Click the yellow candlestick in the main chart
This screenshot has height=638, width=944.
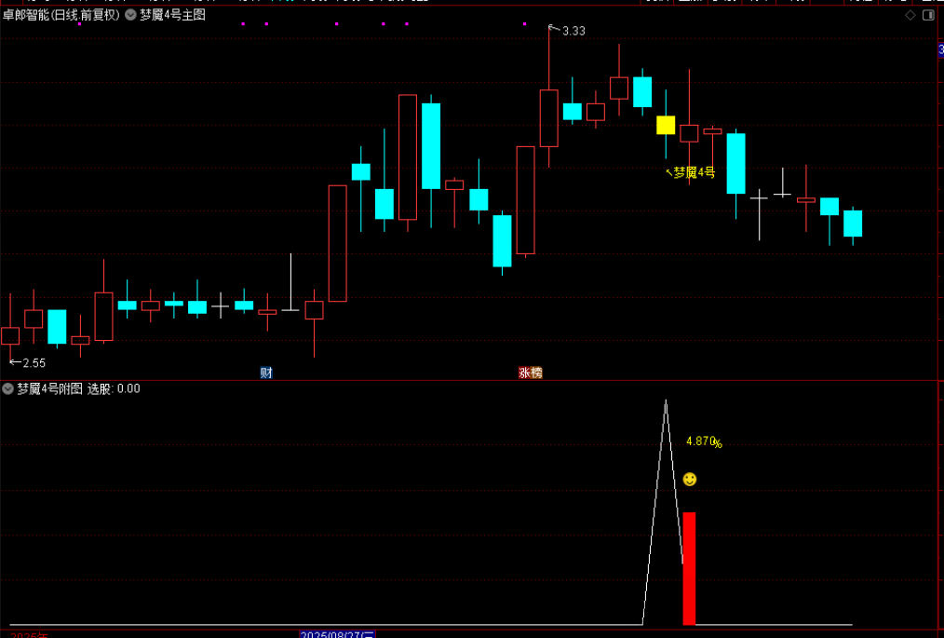tap(666, 125)
